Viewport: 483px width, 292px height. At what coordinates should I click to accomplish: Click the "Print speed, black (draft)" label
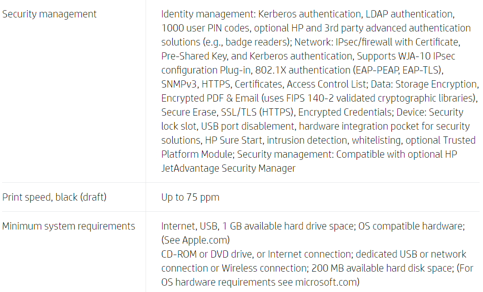(x=54, y=197)
